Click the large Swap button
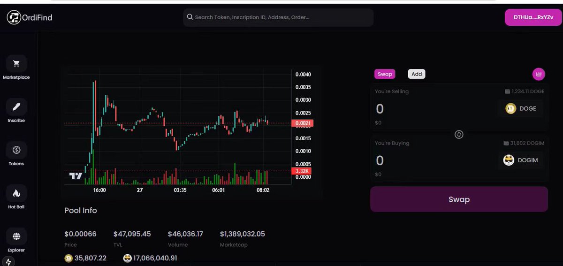This screenshot has width=563, height=266. [459, 199]
